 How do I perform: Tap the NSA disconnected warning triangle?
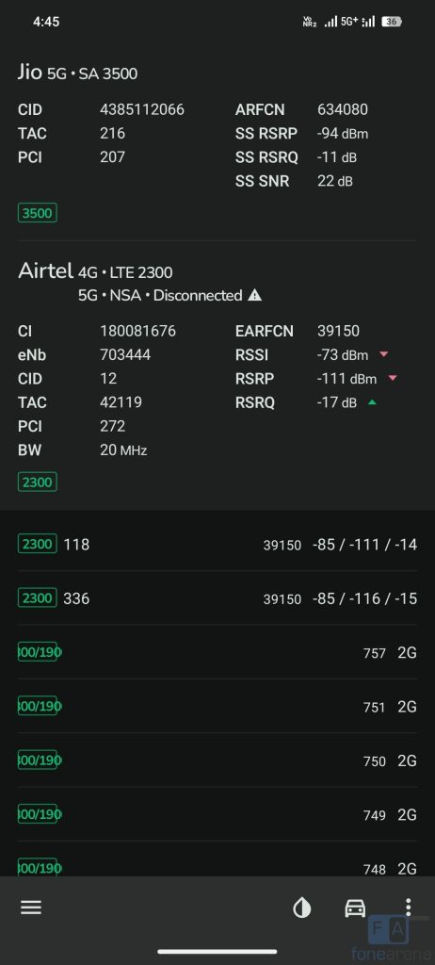coord(254,295)
